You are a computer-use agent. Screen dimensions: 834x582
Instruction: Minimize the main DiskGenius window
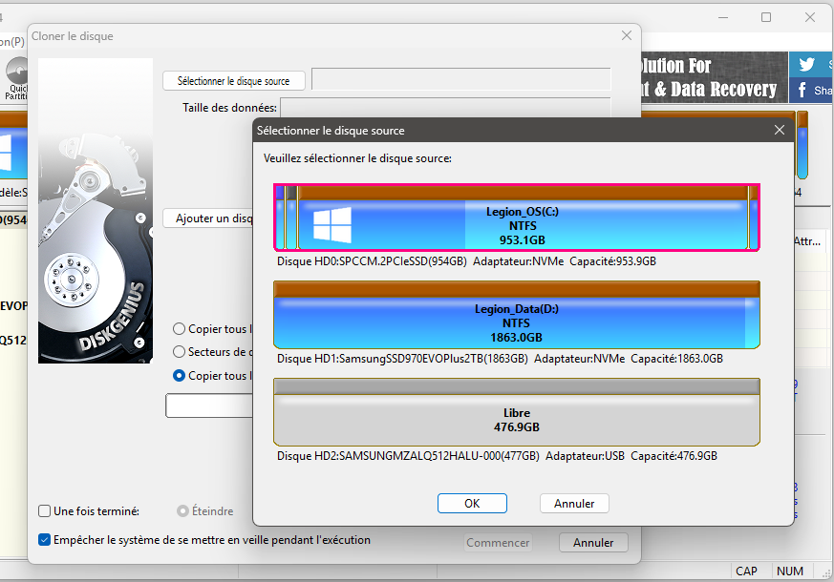tap(723, 17)
